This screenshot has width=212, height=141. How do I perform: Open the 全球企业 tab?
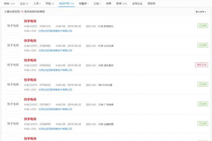[x=137, y=4]
